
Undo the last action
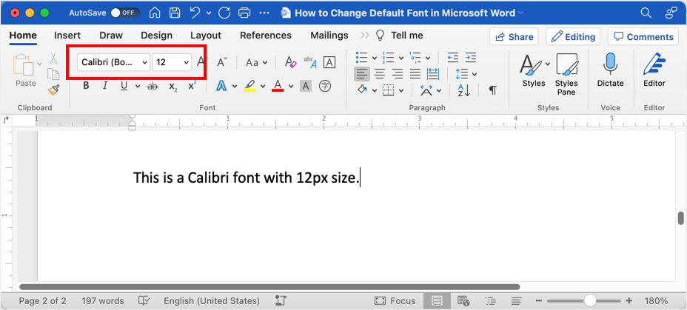pyautogui.click(x=195, y=13)
